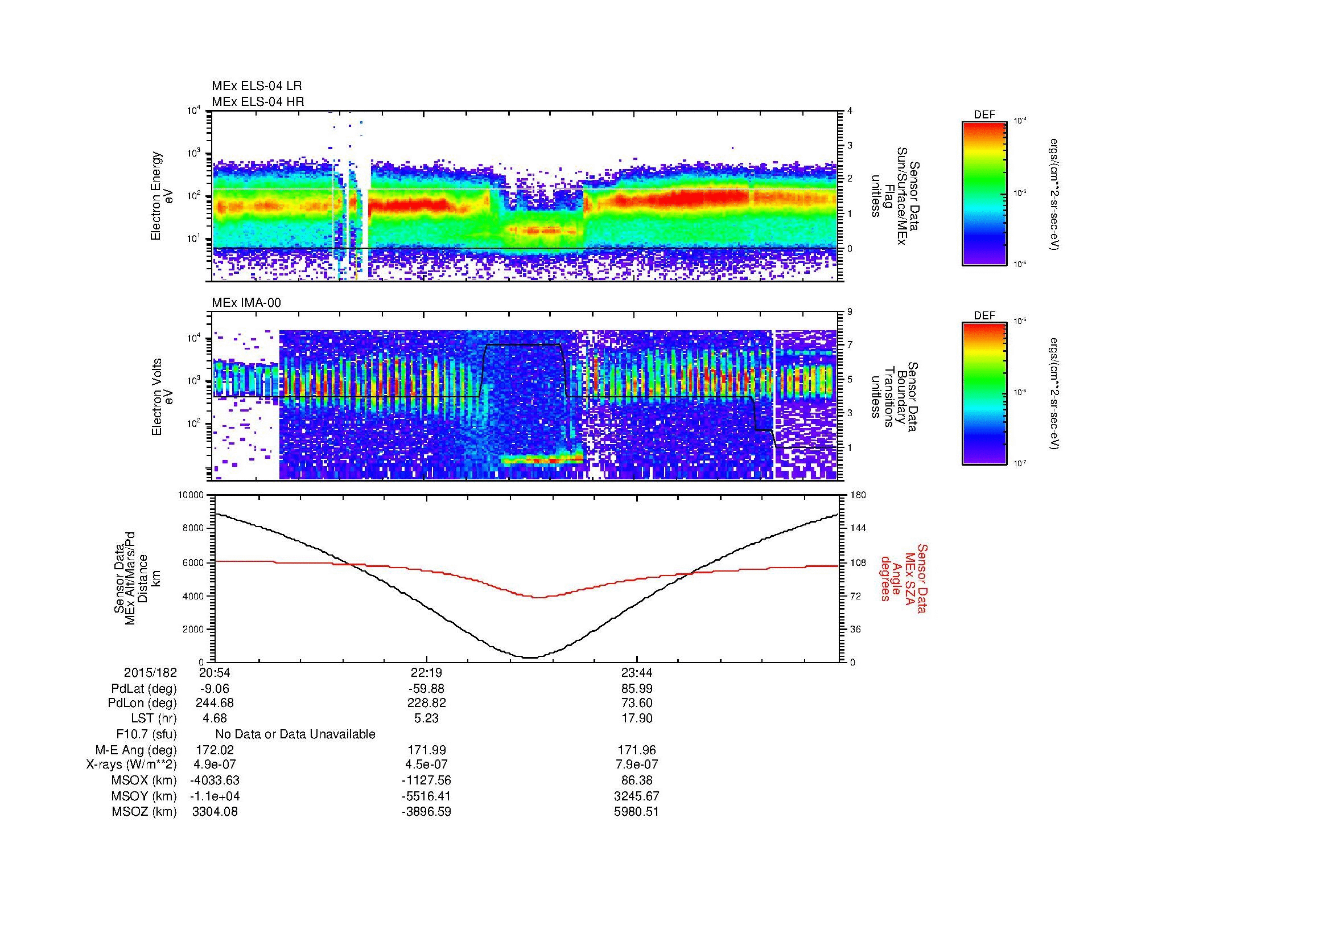Screen dimensions: 1331x941
Task: Click the 'M-E Ang (deg)' row label
Action: (136, 750)
